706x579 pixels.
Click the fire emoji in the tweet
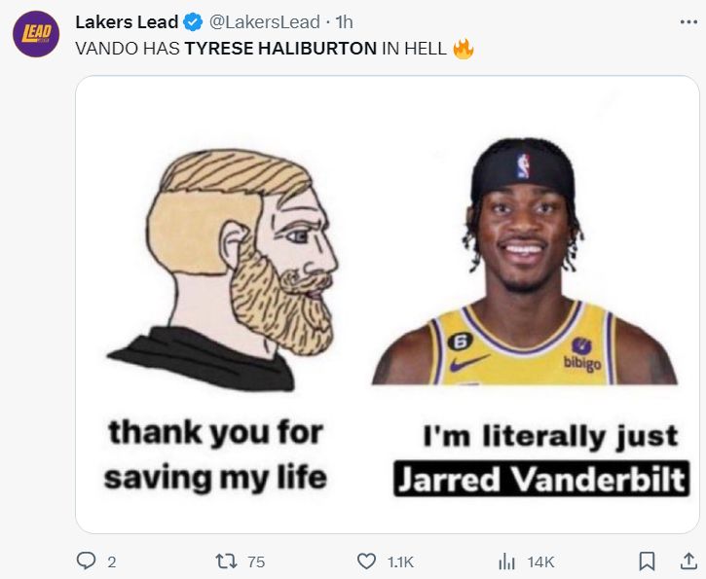point(464,48)
